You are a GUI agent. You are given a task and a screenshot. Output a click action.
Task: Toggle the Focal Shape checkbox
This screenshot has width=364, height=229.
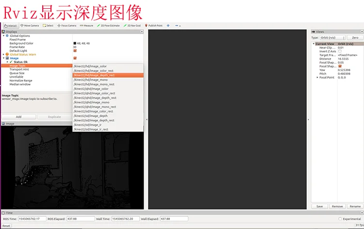point(340,66)
